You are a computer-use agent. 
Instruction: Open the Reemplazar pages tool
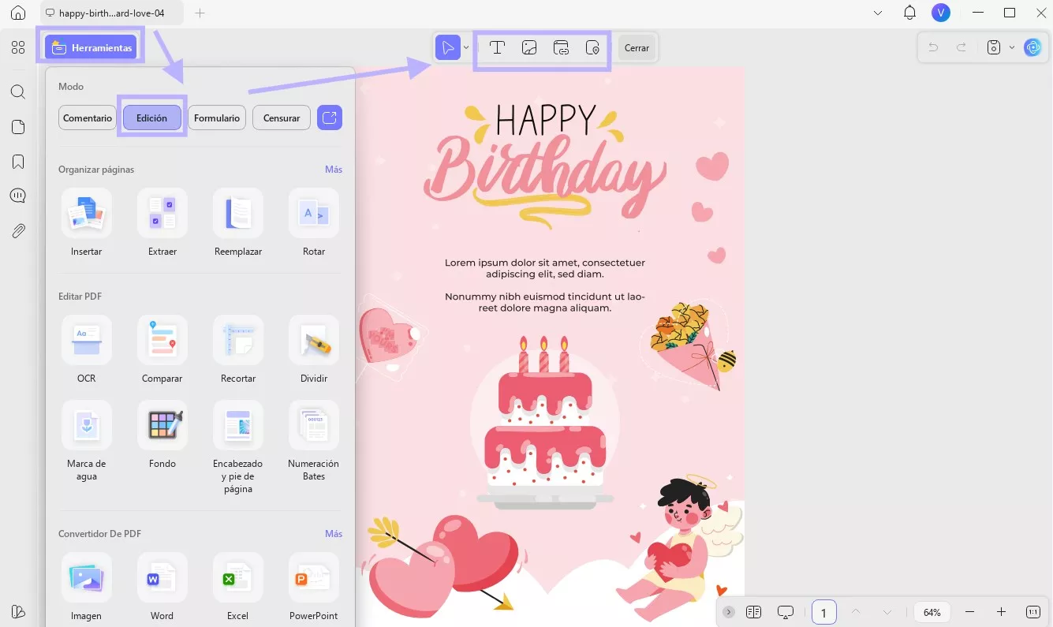click(238, 222)
